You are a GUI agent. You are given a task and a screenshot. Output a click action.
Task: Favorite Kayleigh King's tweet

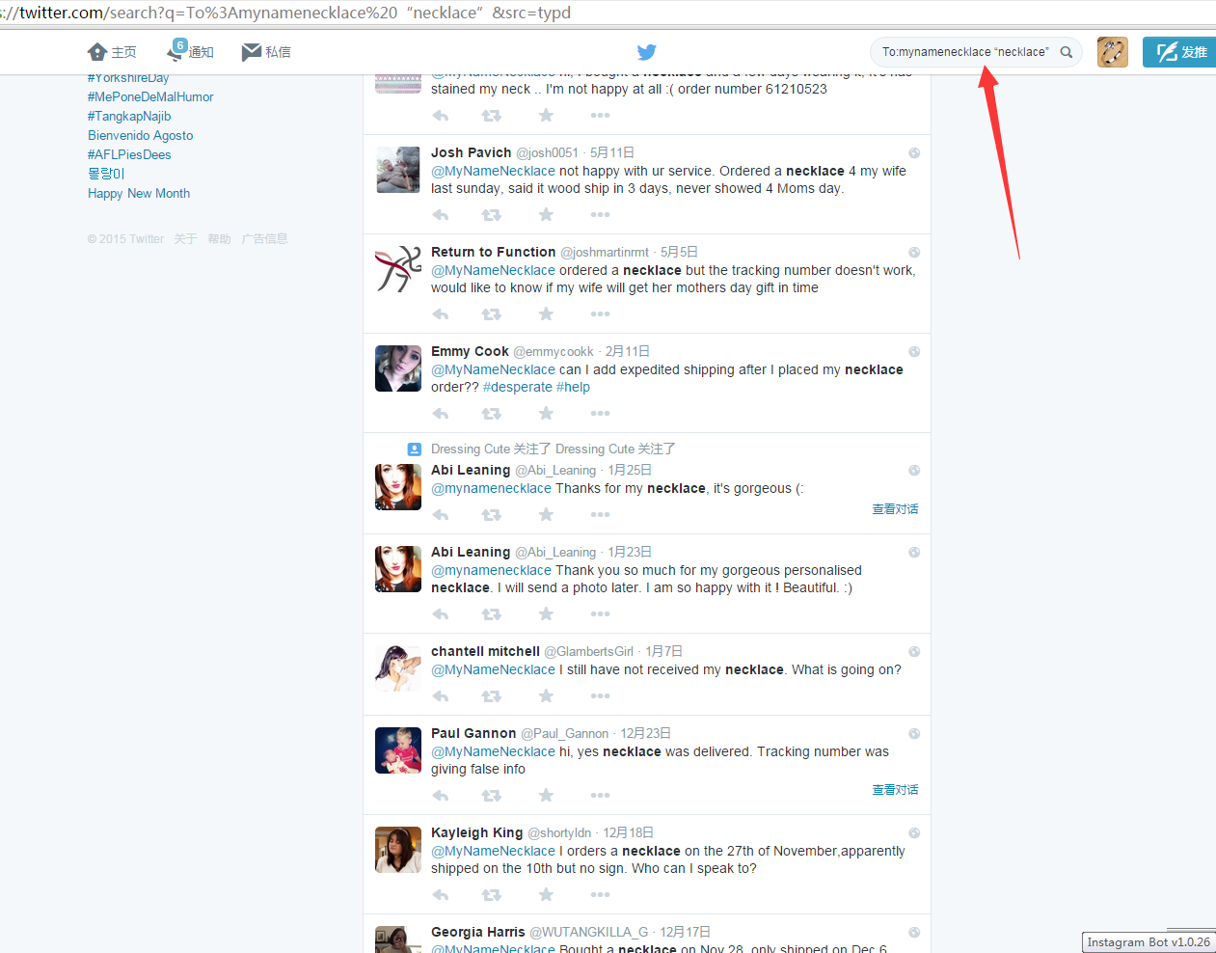point(546,895)
